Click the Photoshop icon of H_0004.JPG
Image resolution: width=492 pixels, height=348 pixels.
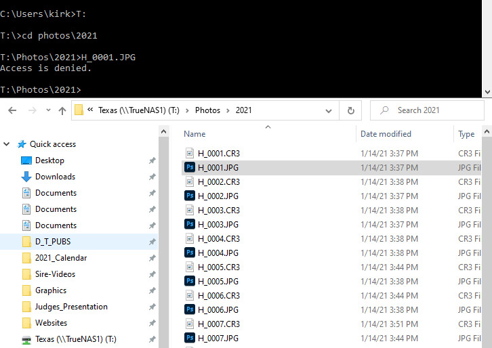(190, 253)
